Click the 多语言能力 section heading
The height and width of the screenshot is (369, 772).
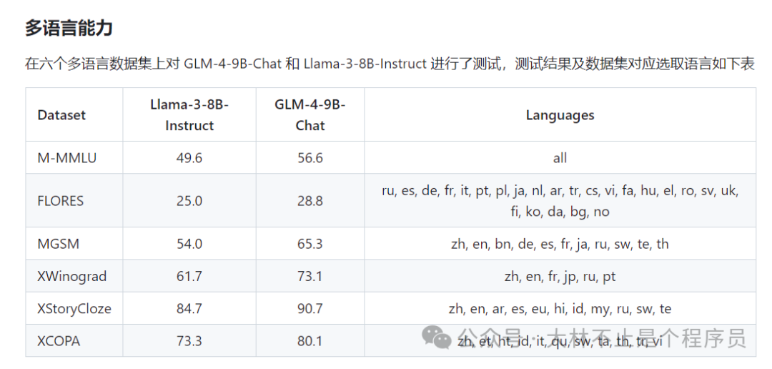click(69, 29)
